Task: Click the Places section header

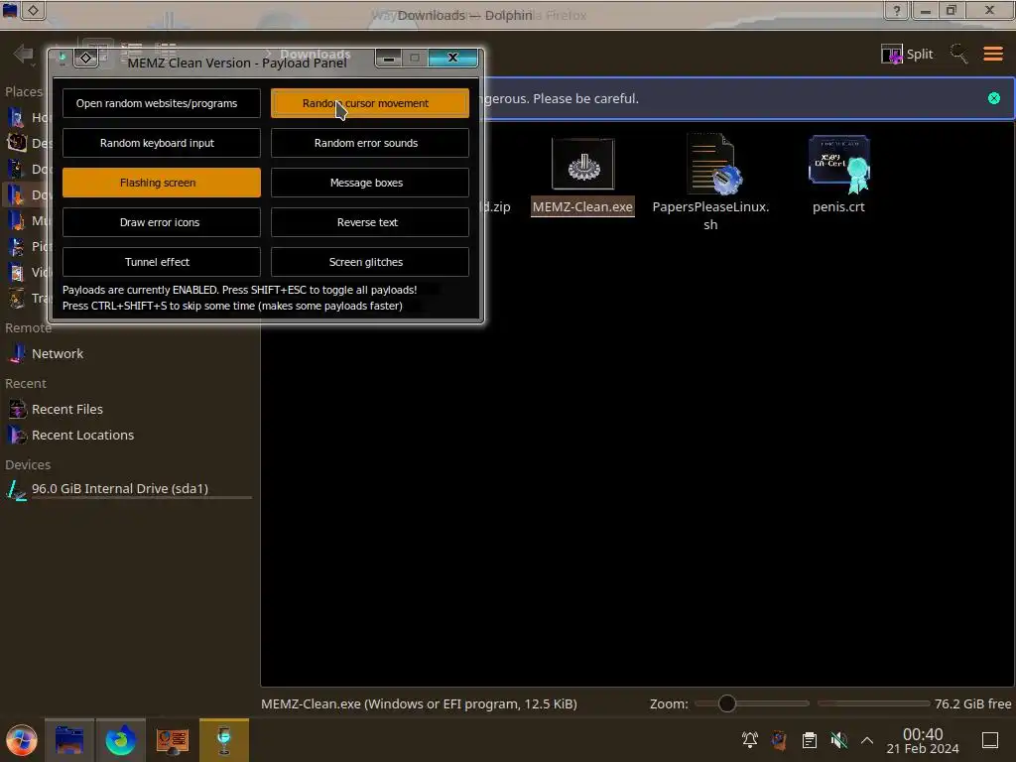Action: pos(24,92)
